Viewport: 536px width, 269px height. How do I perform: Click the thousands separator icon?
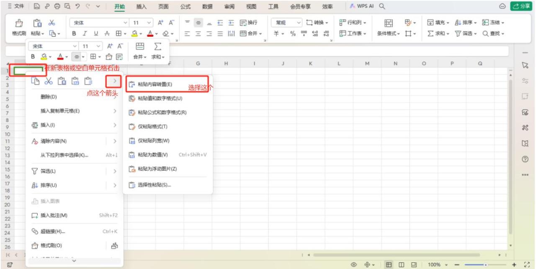(304, 33)
